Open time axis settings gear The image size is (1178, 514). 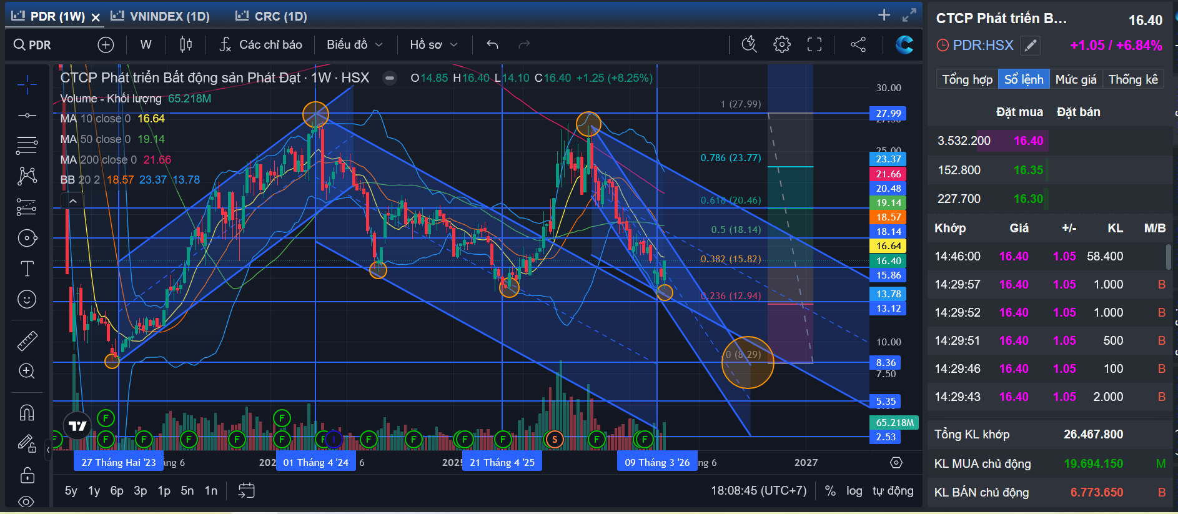896,463
